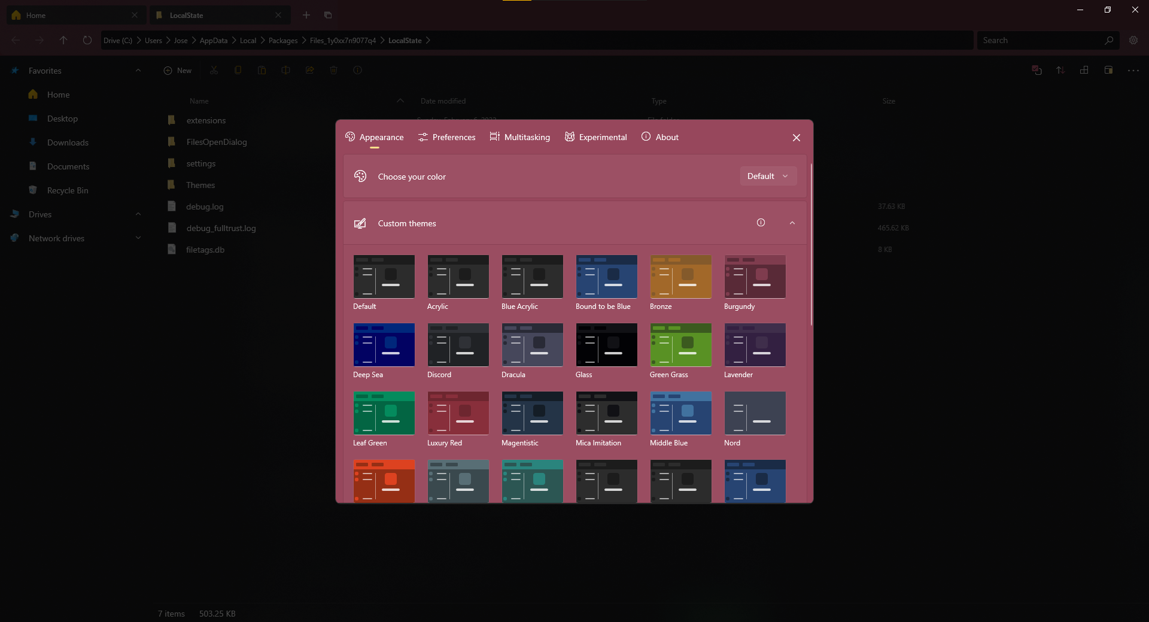
Task: Click Packages in the breadcrumb path
Action: [x=283, y=41]
